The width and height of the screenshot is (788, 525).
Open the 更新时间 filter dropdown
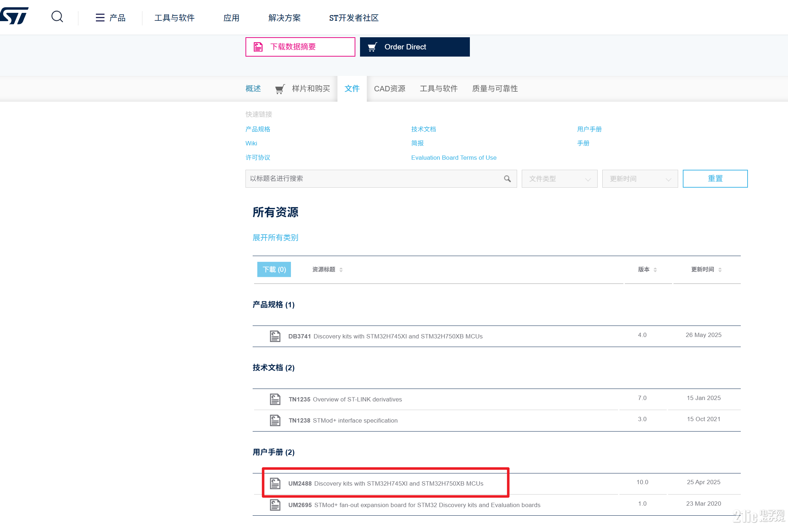tap(640, 179)
